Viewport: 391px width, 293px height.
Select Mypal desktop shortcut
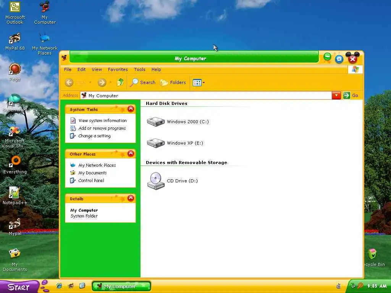click(15, 227)
